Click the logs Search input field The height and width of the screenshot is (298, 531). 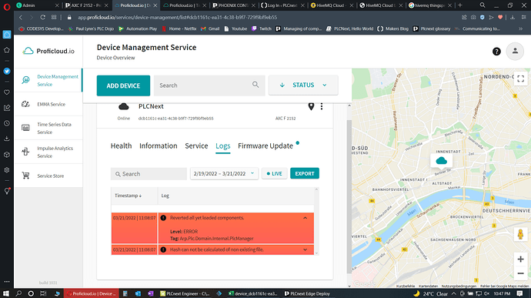149,173
